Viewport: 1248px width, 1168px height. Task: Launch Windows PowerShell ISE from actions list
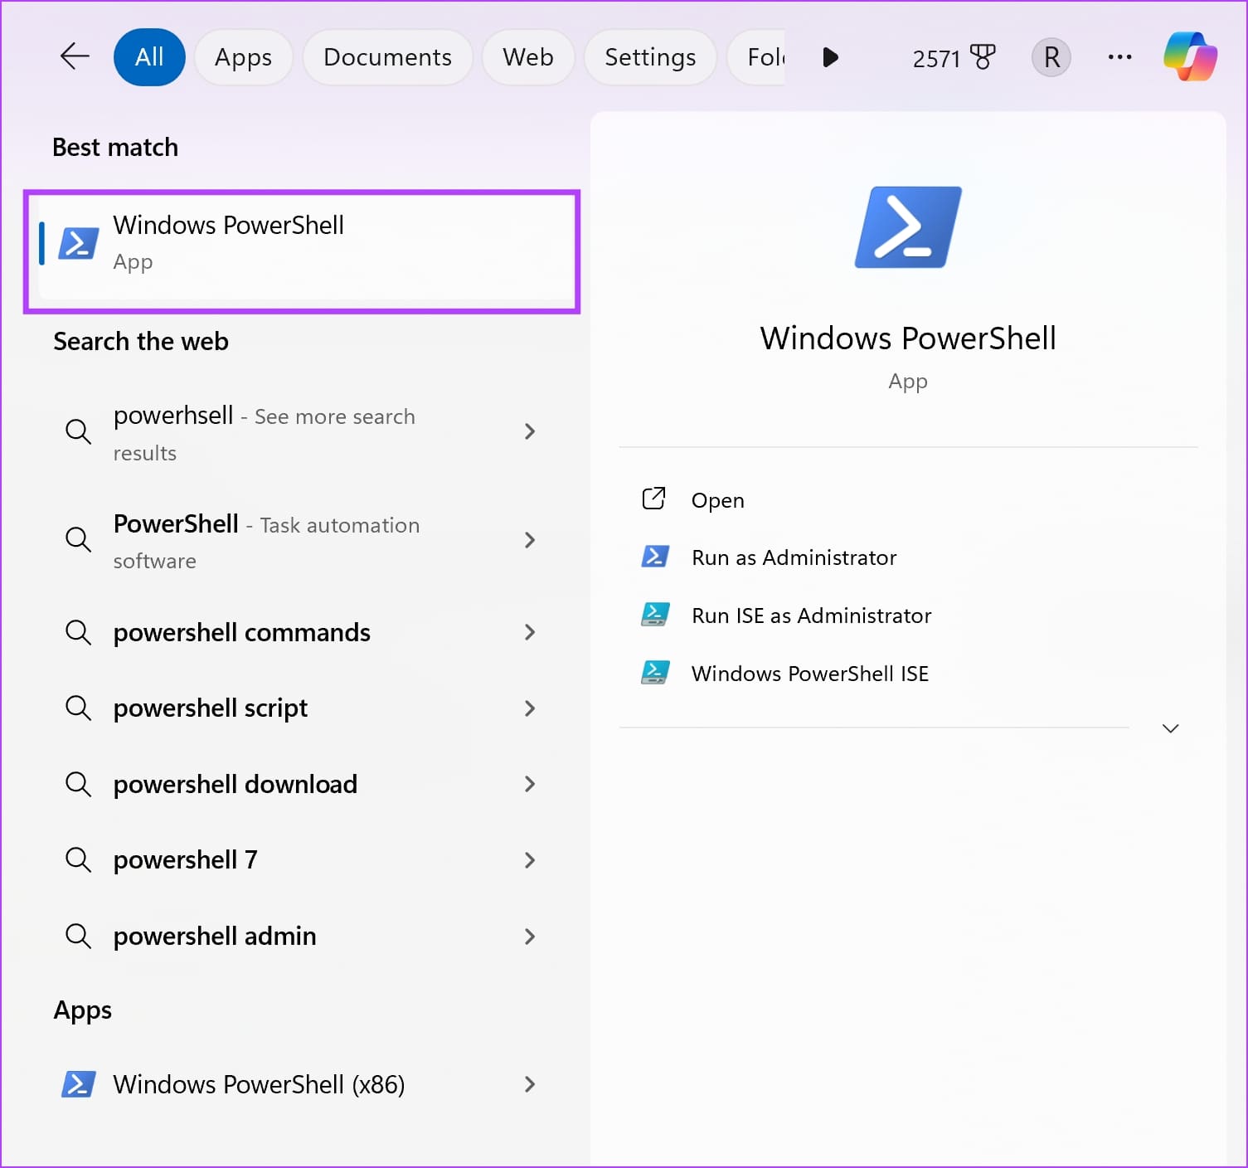click(x=809, y=674)
